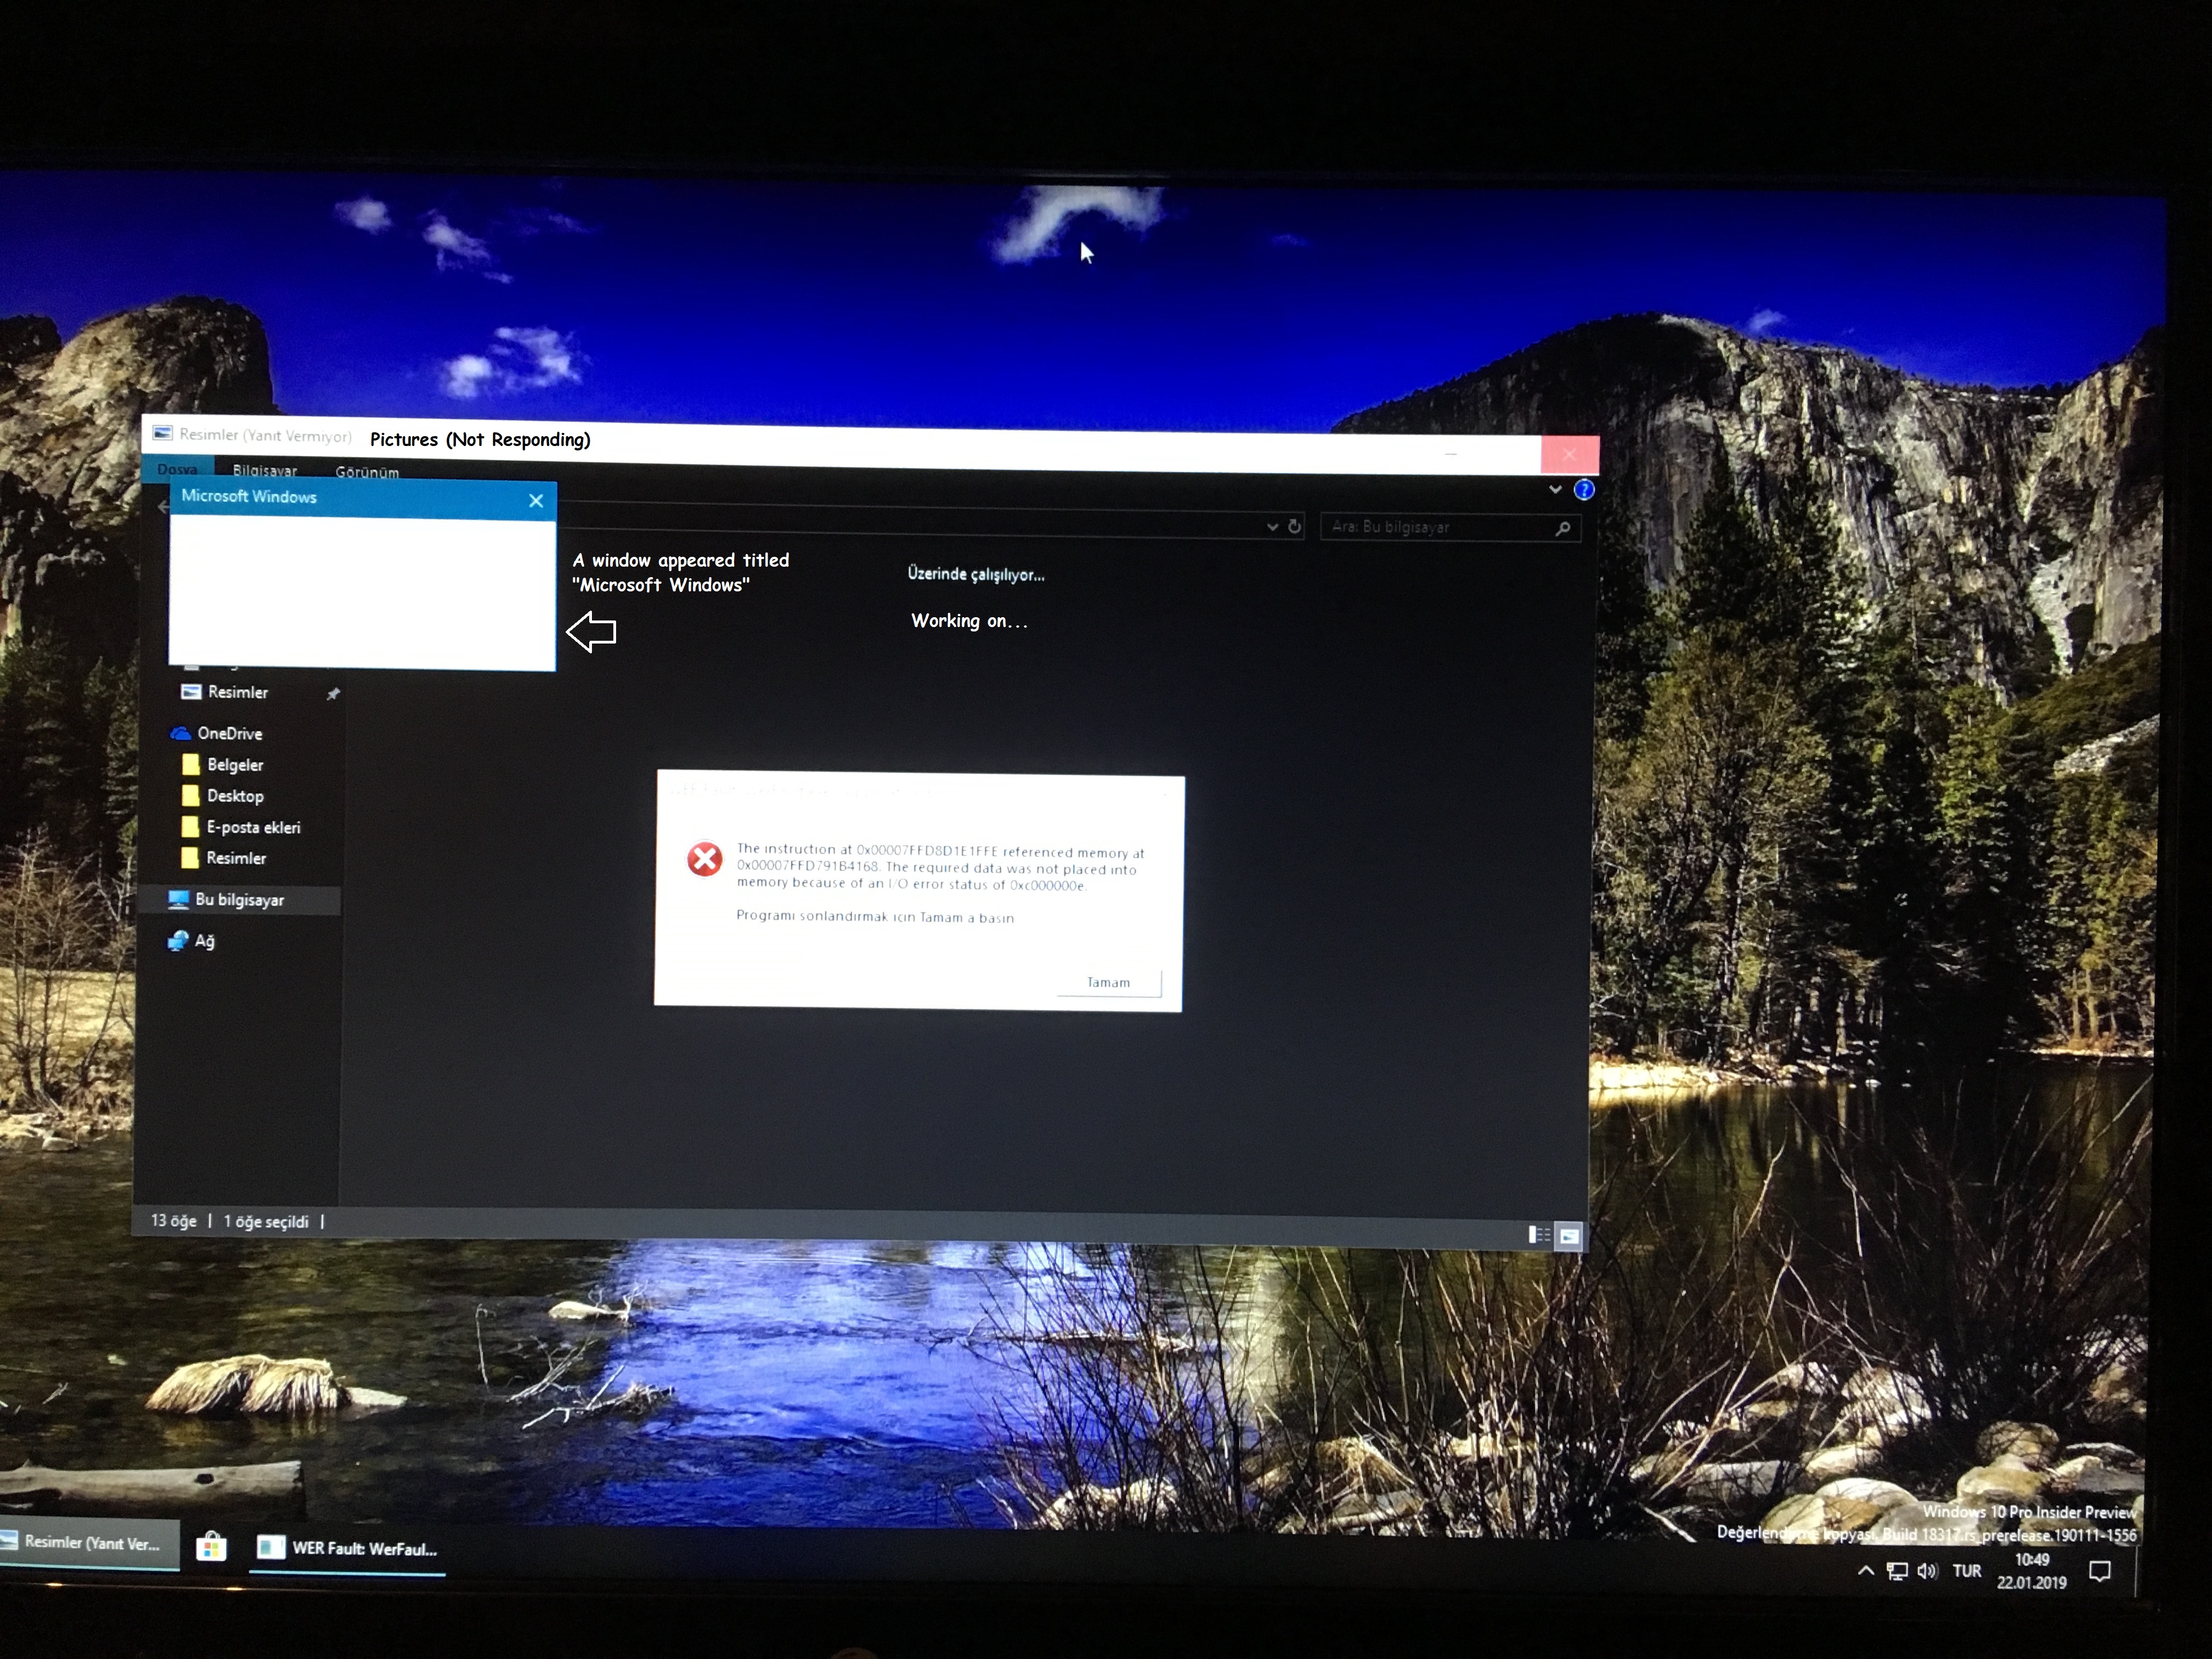
Task: Click the OneDrive cloud icon
Action: pos(180,733)
